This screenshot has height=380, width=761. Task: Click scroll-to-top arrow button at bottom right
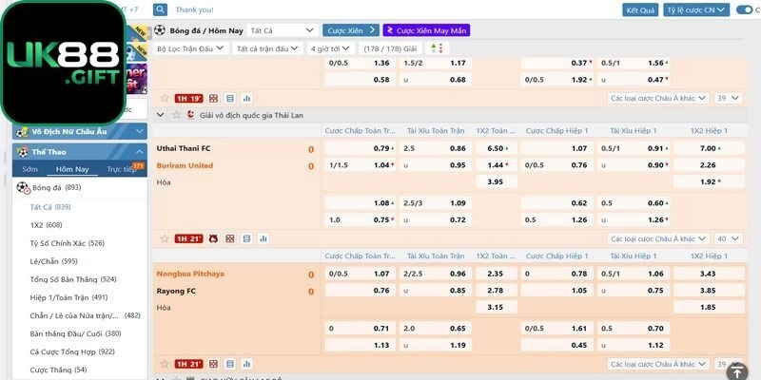(737, 370)
